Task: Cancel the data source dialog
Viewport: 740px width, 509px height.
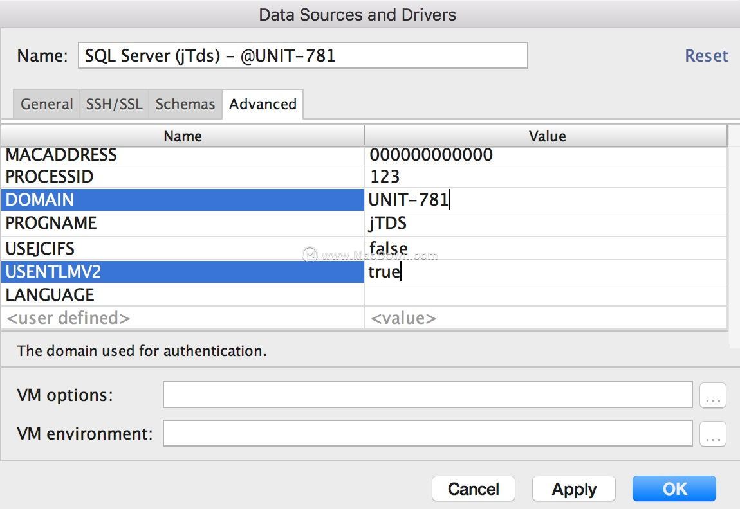Action: [473, 489]
